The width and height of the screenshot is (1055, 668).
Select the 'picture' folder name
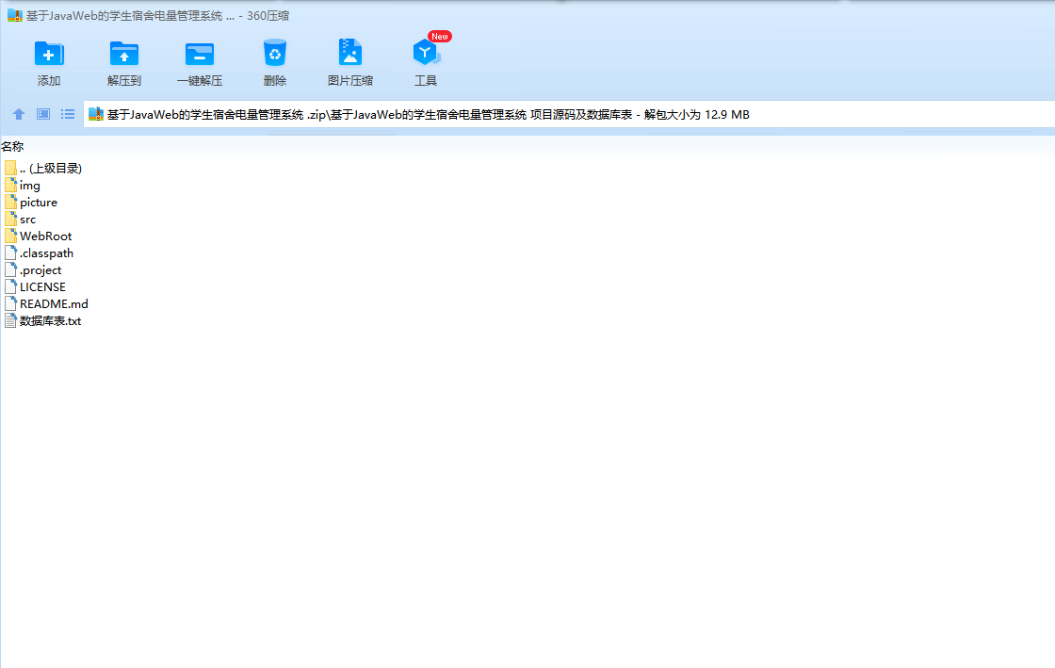pos(39,203)
